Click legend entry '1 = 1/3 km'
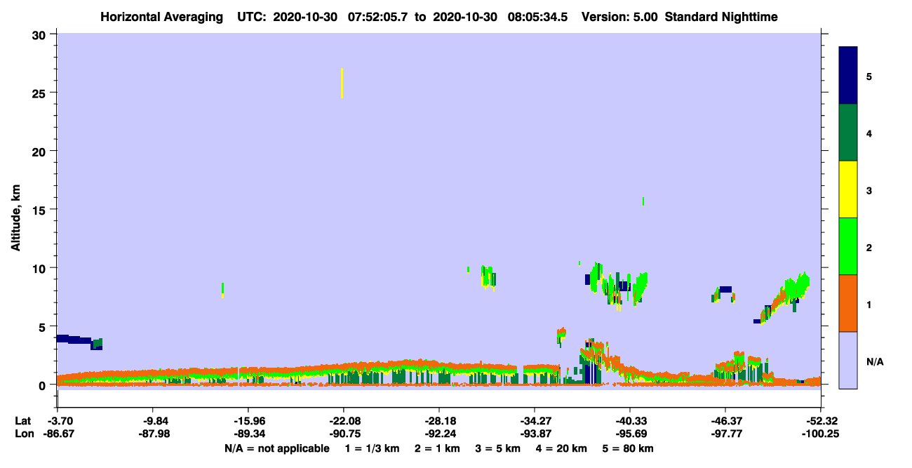Screen dimensions: 912x468 (x=372, y=448)
